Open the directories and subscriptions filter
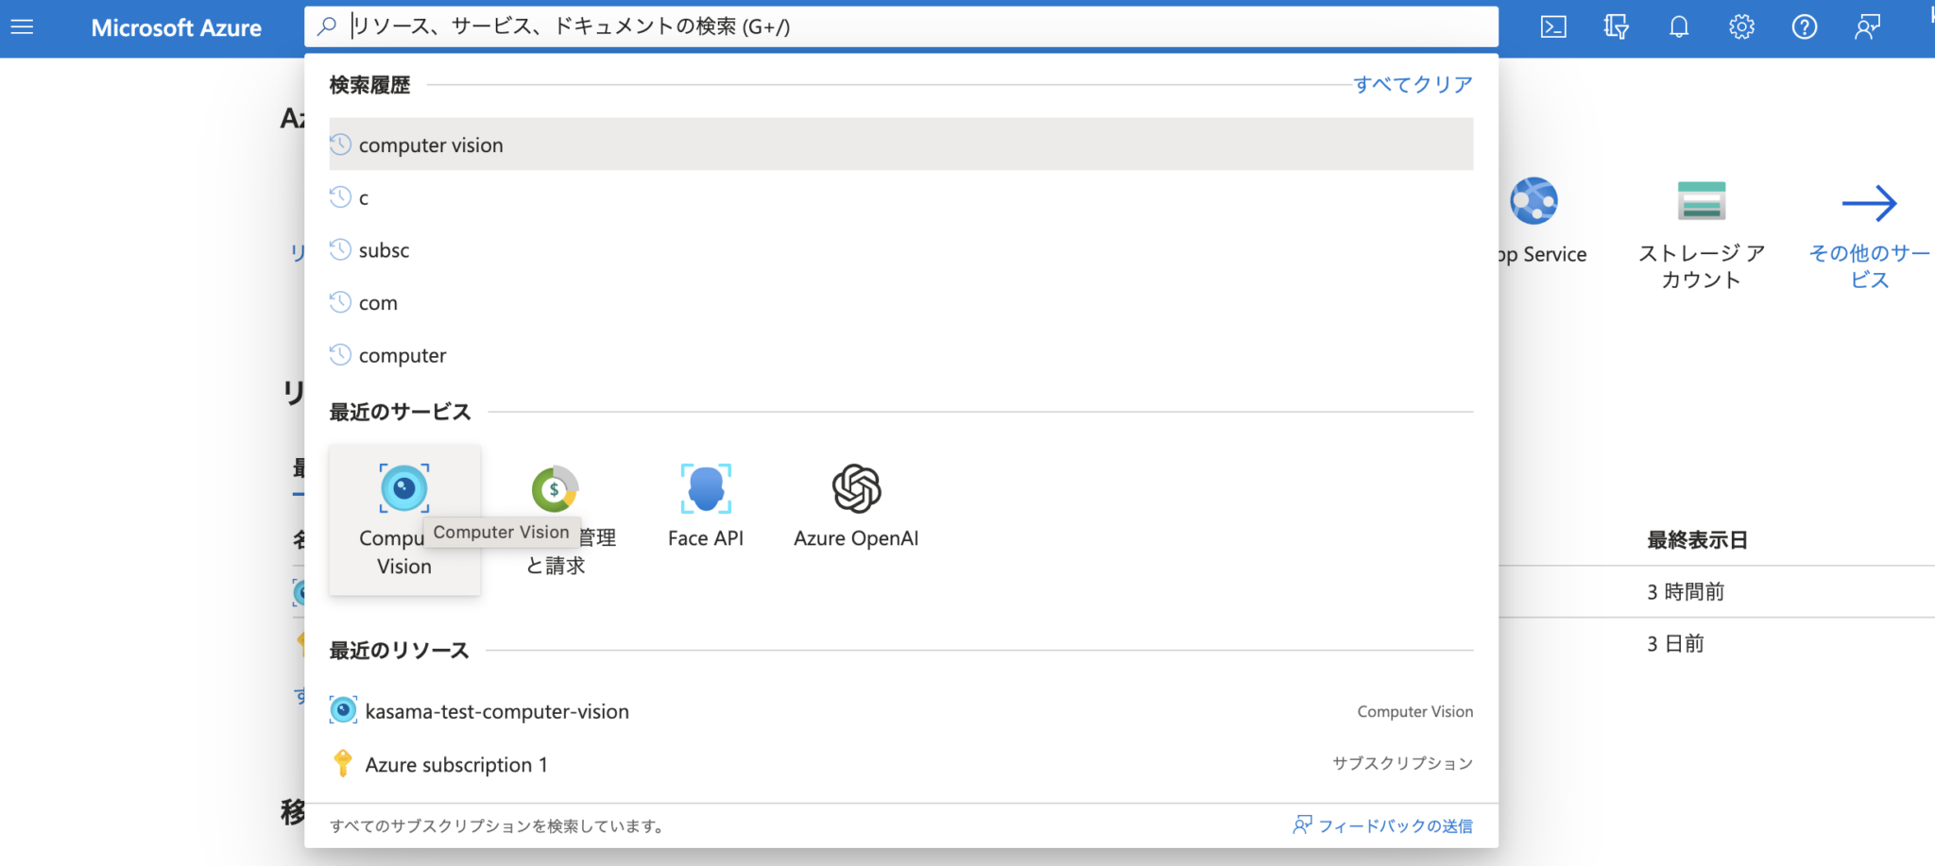 tap(1616, 26)
